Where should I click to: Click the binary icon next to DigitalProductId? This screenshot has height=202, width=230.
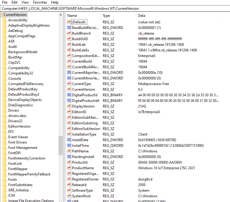coord(69,95)
